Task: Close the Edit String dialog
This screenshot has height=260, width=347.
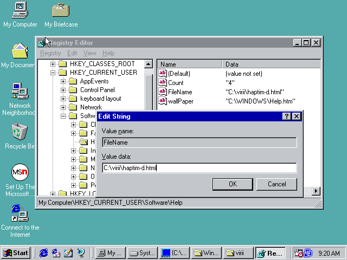Action: point(297,116)
